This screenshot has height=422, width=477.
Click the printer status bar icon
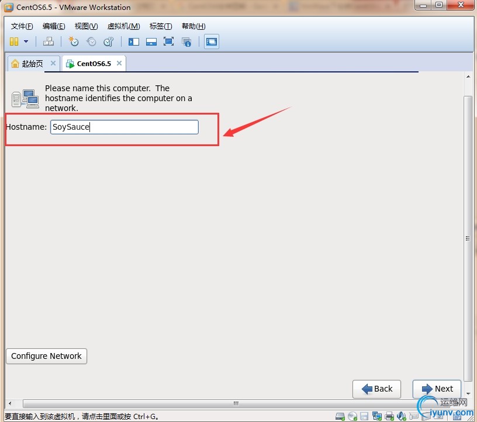(x=389, y=416)
